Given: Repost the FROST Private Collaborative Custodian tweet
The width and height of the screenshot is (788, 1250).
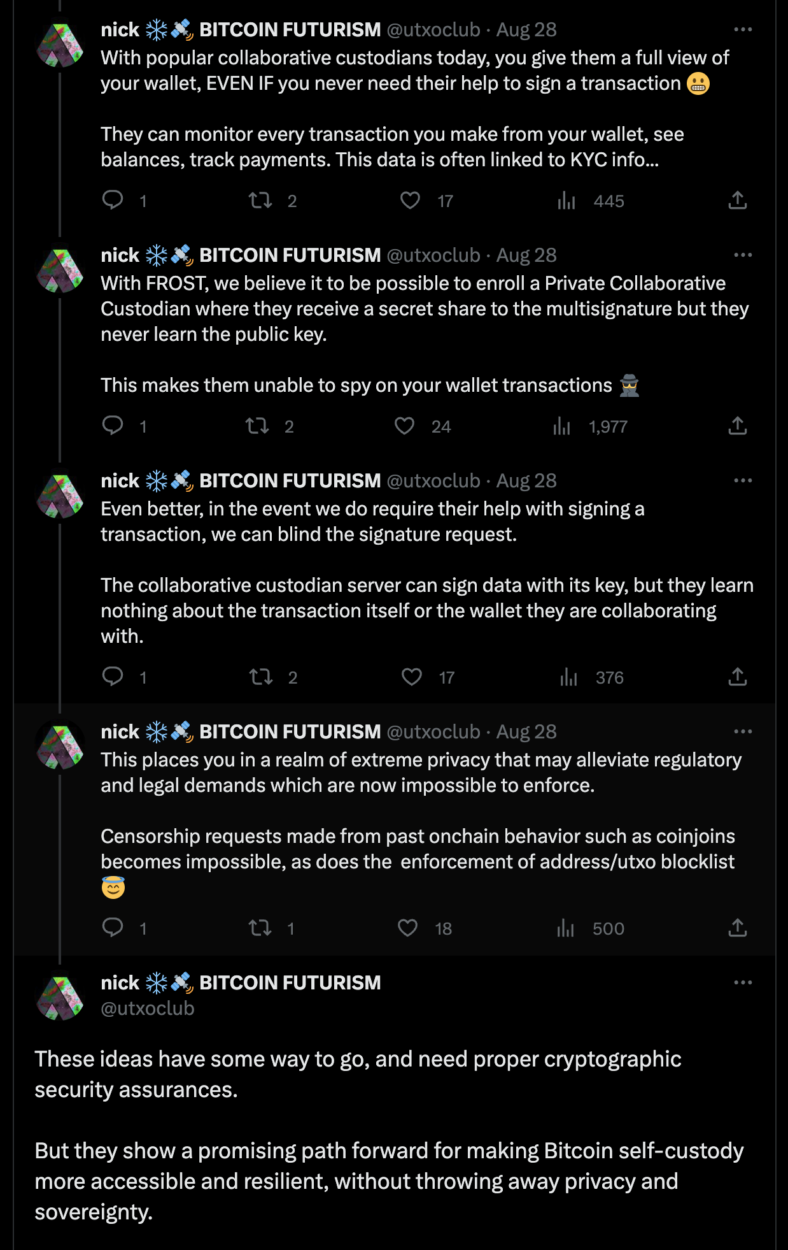Looking at the screenshot, I should 258,426.
